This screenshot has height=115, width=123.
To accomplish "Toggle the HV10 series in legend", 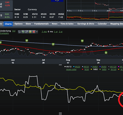I will point(69,67).
